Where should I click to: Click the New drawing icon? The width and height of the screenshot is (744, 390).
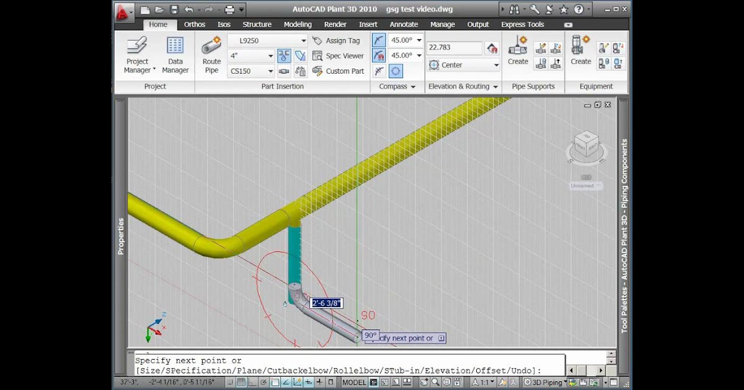click(145, 10)
